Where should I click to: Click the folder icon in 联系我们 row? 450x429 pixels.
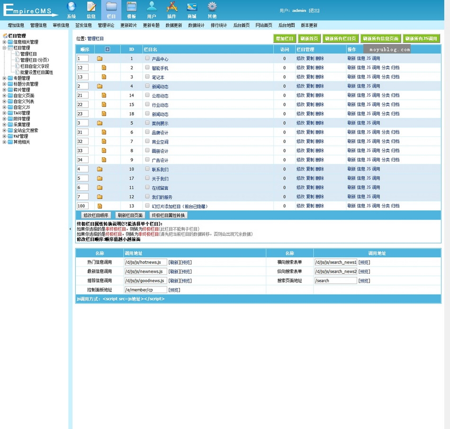click(99, 169)
